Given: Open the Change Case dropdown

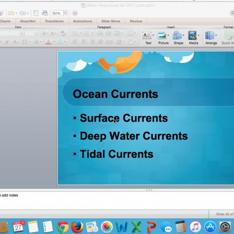Looking at the screenshot, I should pos(37,42).
